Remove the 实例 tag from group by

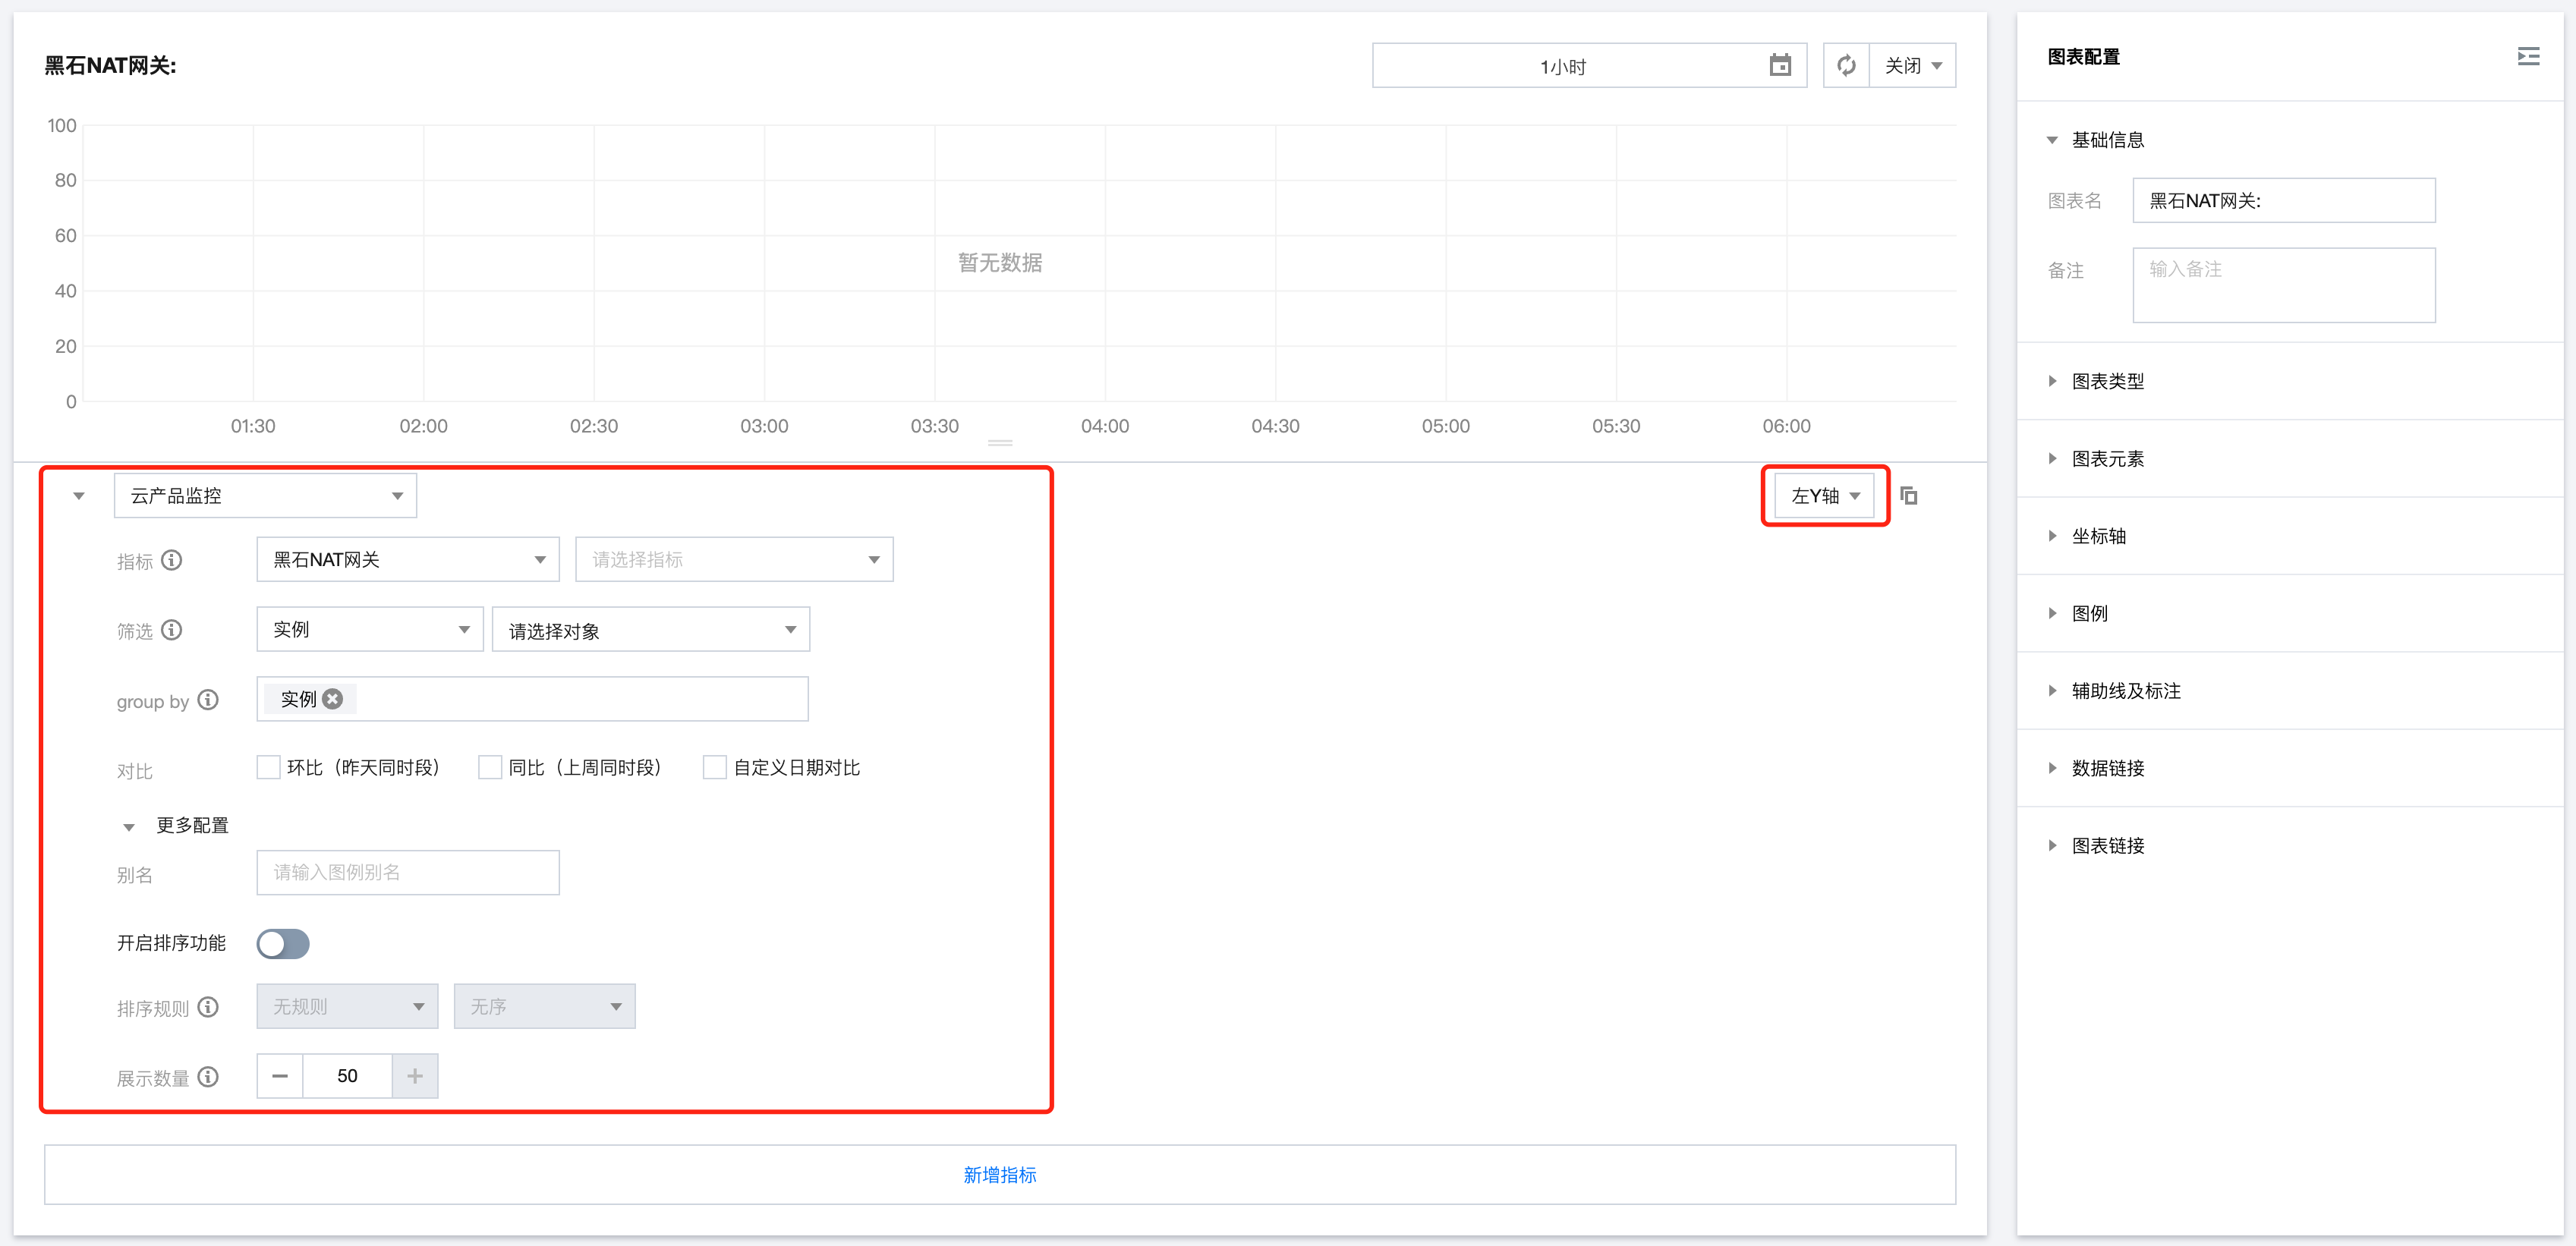tap(333, 699)
